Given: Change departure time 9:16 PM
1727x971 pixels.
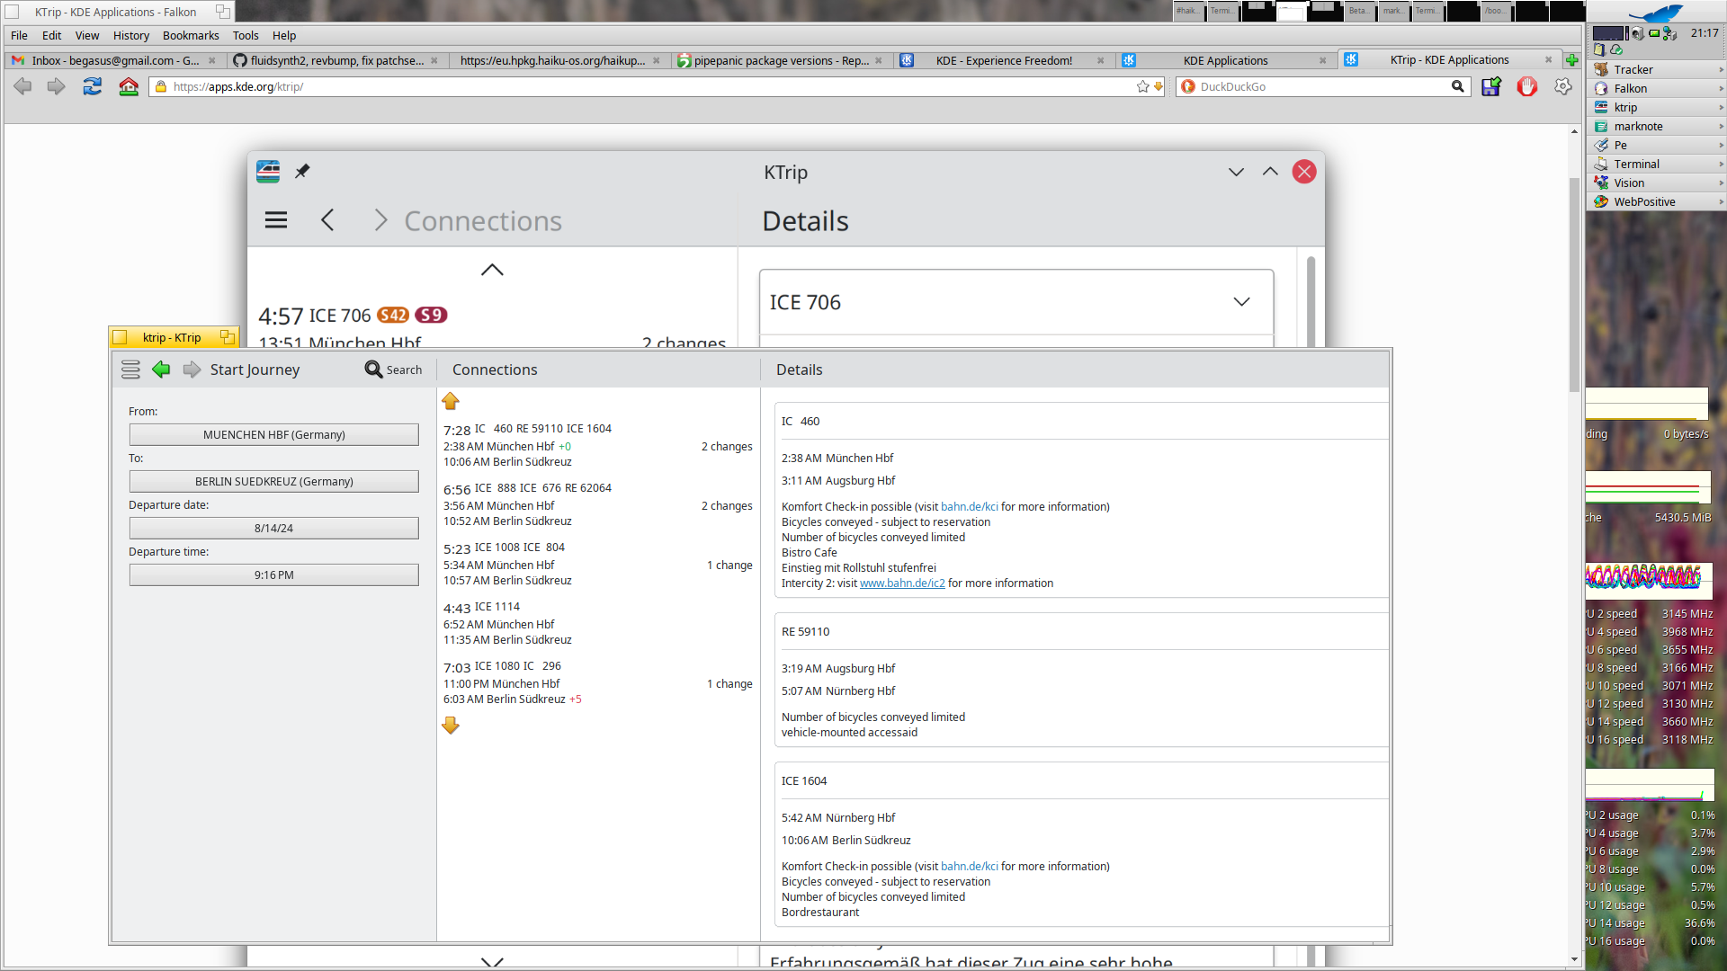Looking at the screenshot, I should [x=273, y=575].
